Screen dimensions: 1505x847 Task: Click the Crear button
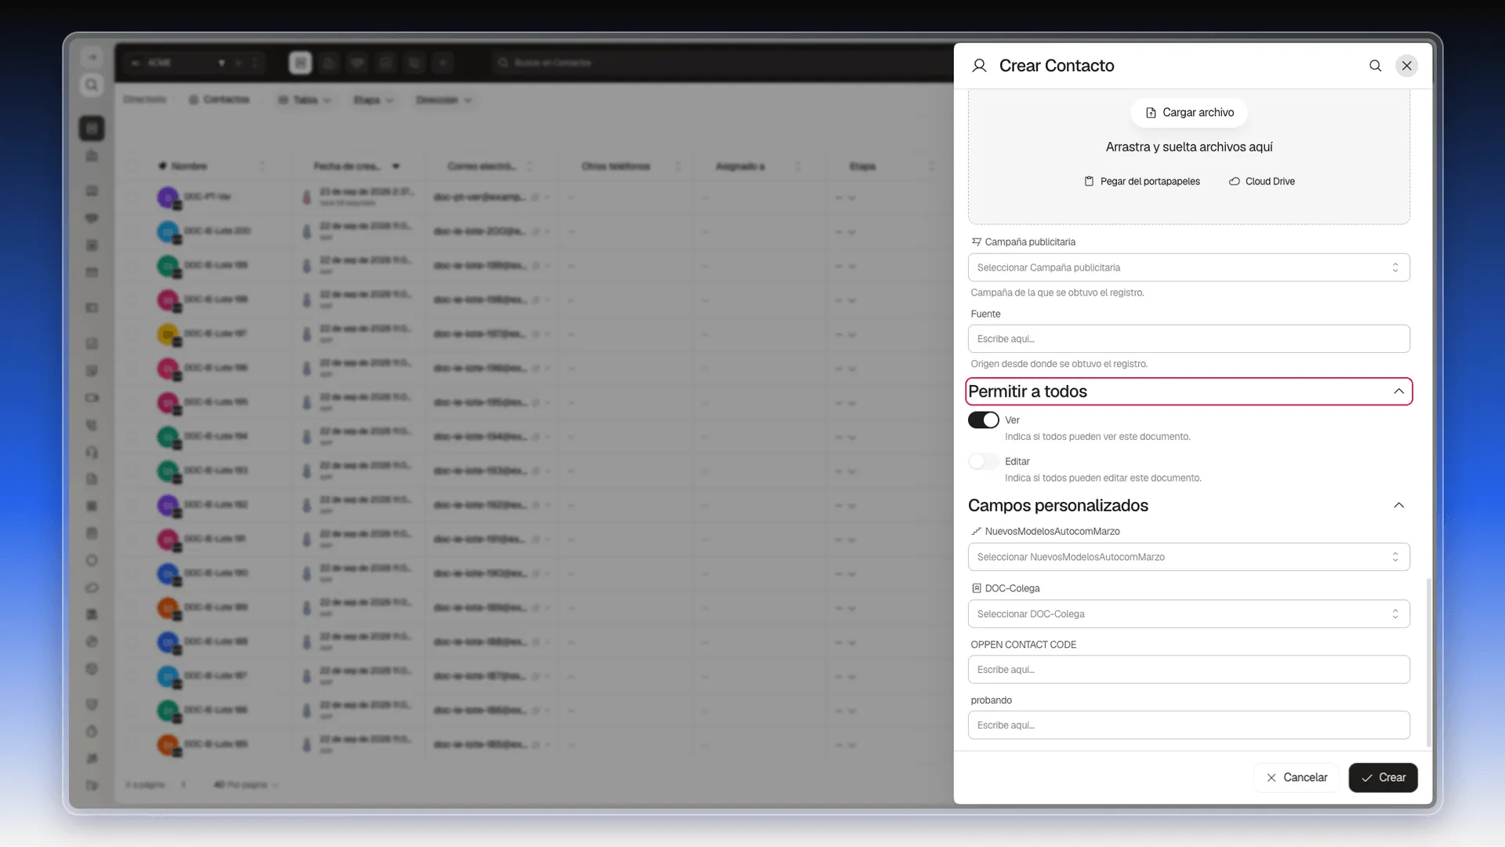coord(1384,778)
